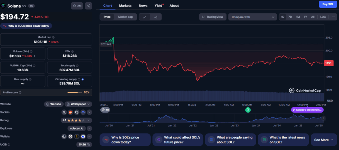The width and height of the screenshot is (339, 150).
Task: Select the Price chart toggle
Action: click(x=107, y=17)
